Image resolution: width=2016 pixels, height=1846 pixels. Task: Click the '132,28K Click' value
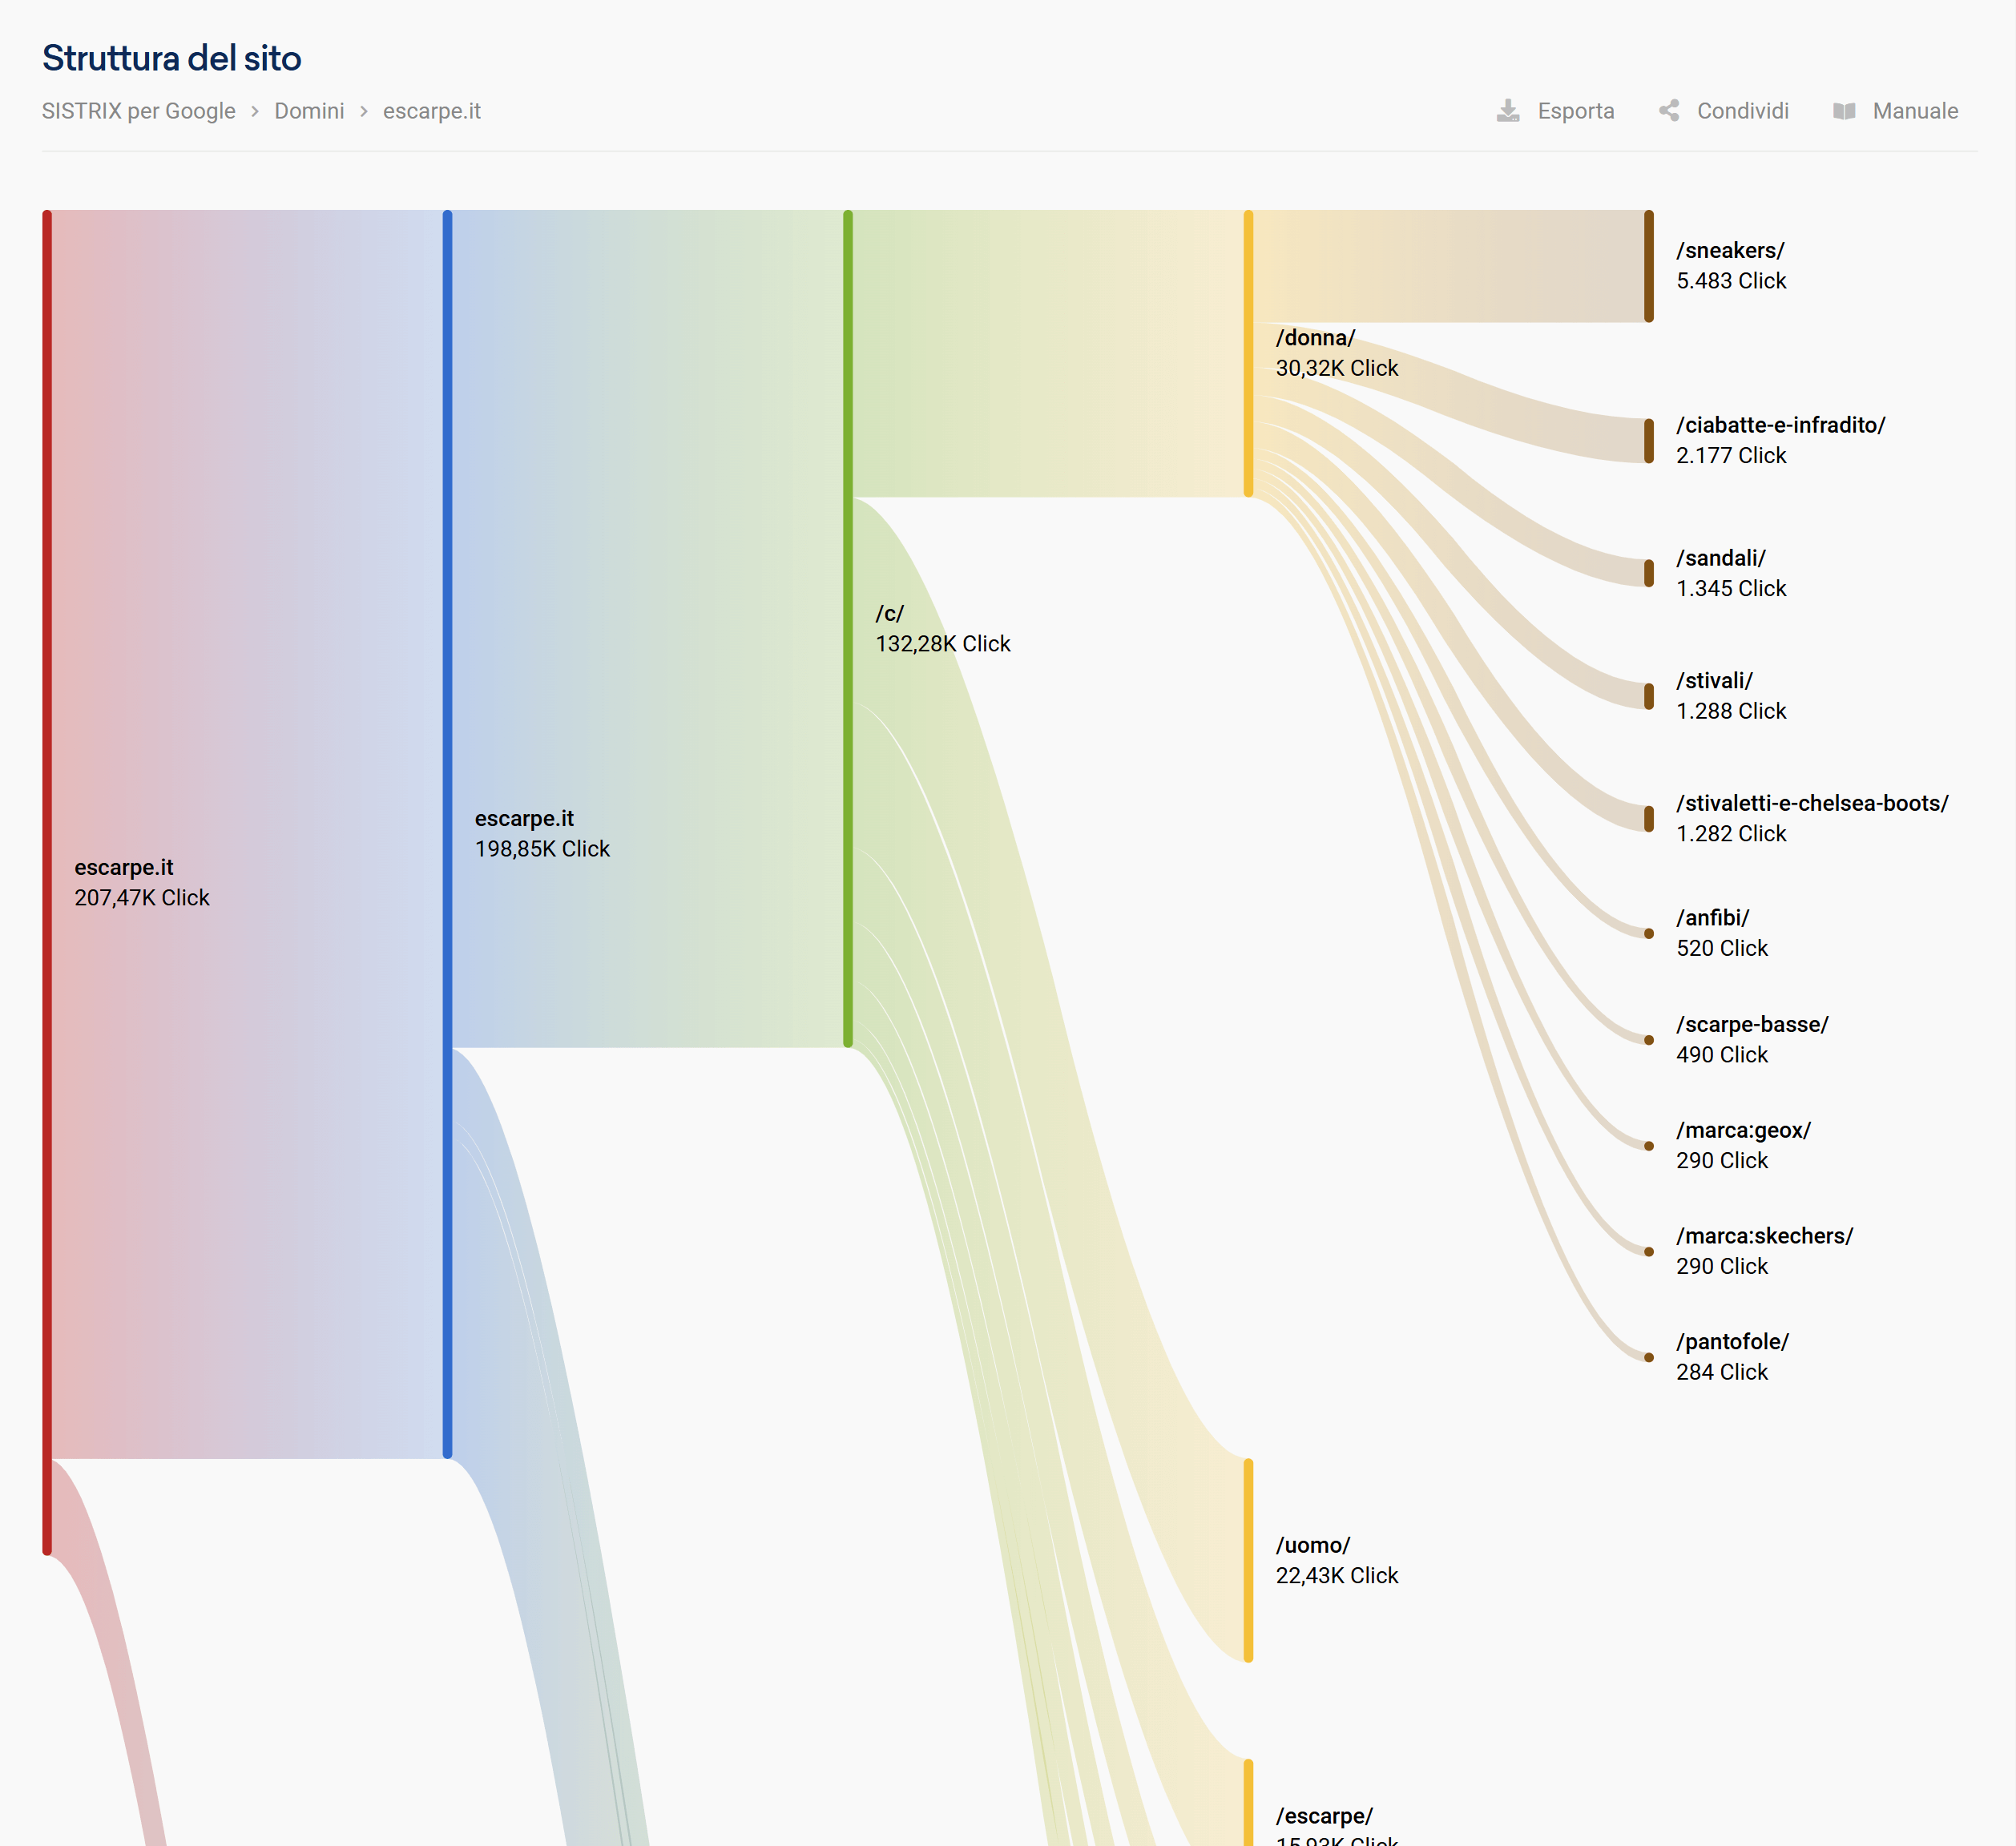(943, 644)
